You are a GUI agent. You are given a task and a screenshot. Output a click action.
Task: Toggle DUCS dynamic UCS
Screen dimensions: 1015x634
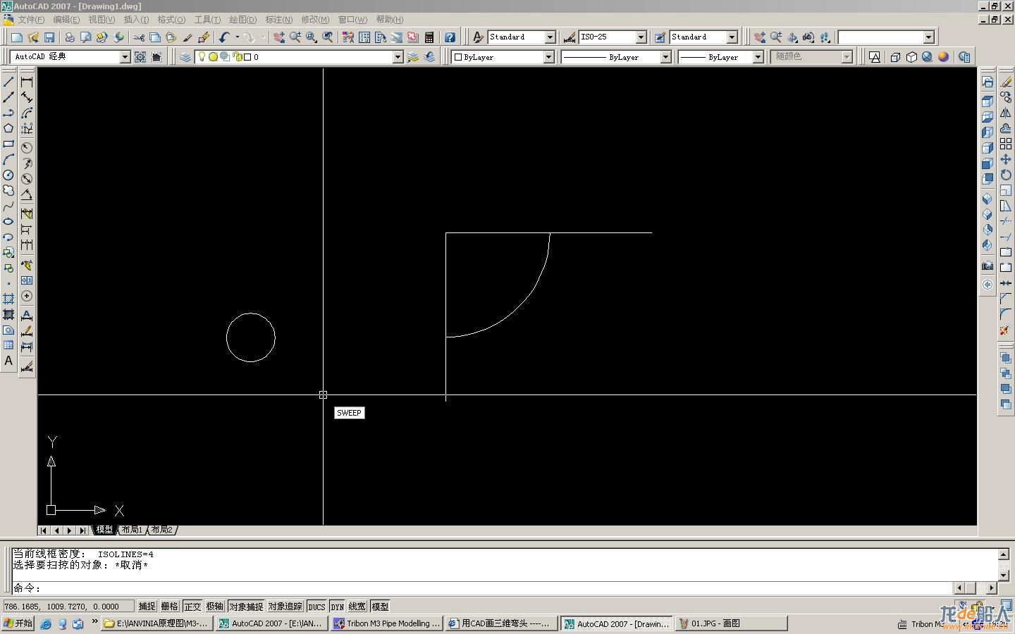(316, 607)
